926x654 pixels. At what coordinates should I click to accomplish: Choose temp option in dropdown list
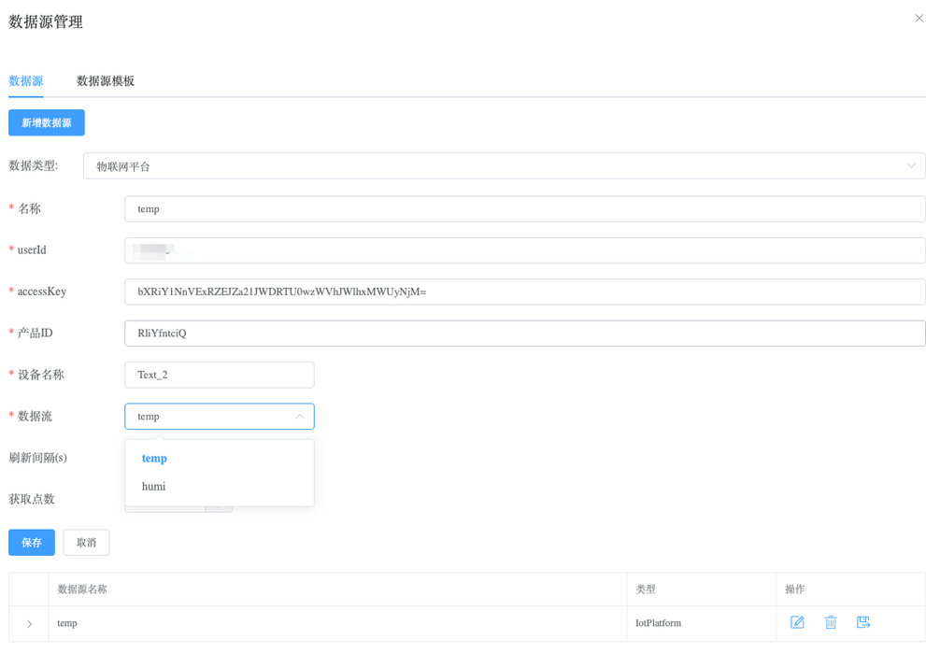(155, 459)
